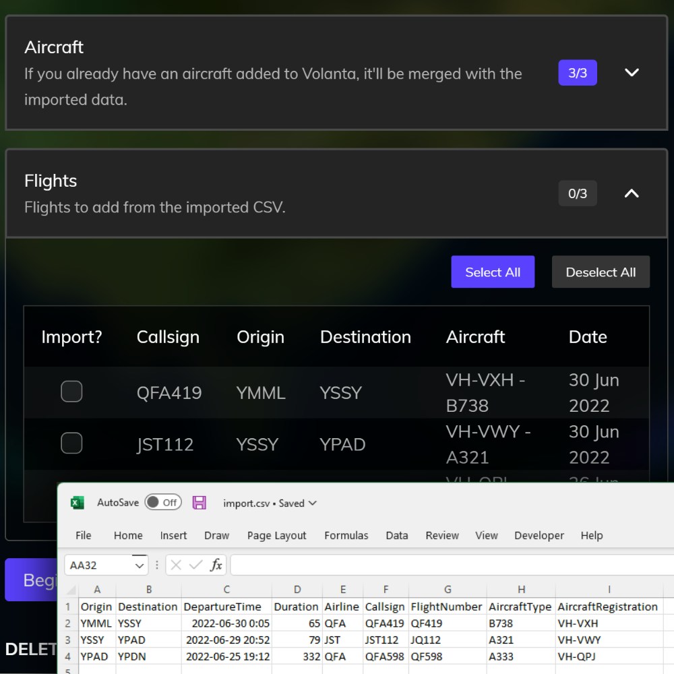Collapse the Flights section chevron
This screenshot has width=674, height=674.
tap(632, 193)
